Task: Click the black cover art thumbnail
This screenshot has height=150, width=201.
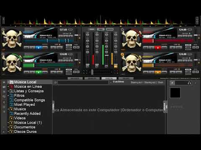Action: [175, 92]
